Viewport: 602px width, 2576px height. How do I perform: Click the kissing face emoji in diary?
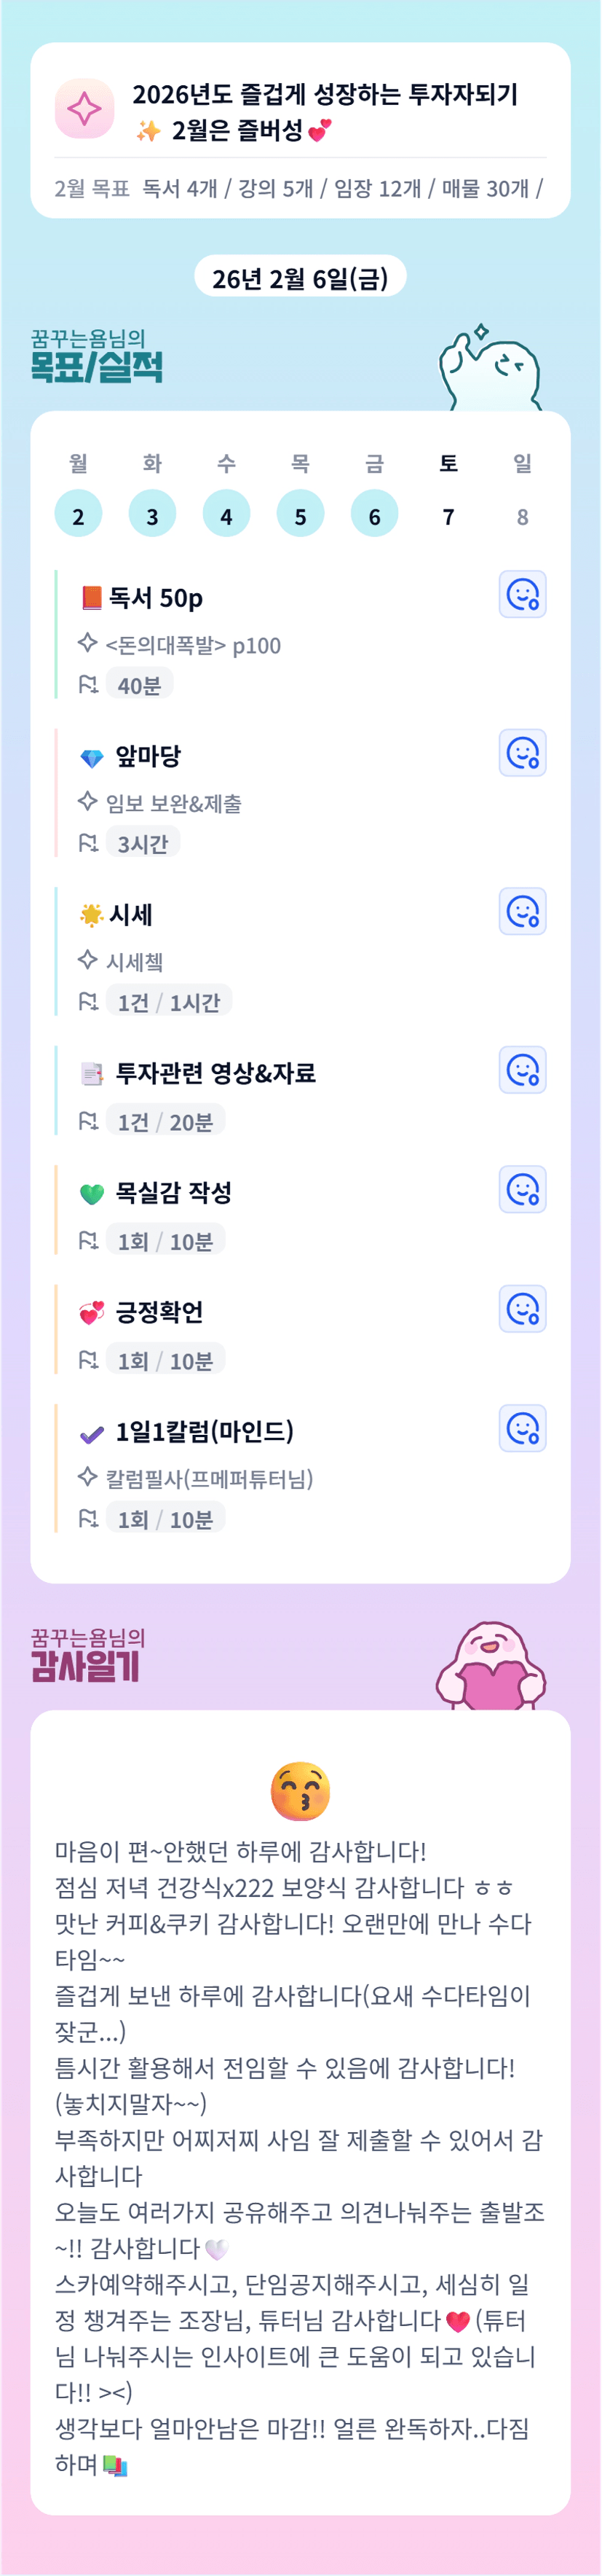coord(301,1791)
